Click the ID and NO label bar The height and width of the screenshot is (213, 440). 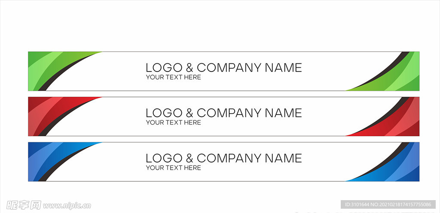pos(388,204)
